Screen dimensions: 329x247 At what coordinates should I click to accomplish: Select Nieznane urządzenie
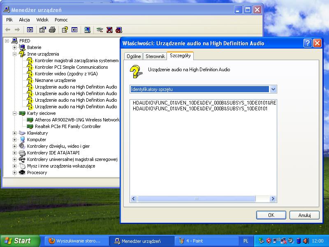tap(56, 80)
